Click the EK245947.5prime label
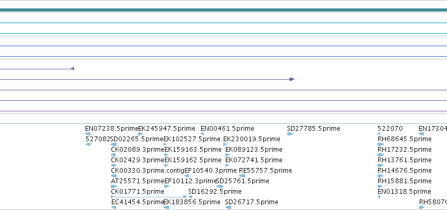Viewport: 447px width, 210px height. point(167,129)
